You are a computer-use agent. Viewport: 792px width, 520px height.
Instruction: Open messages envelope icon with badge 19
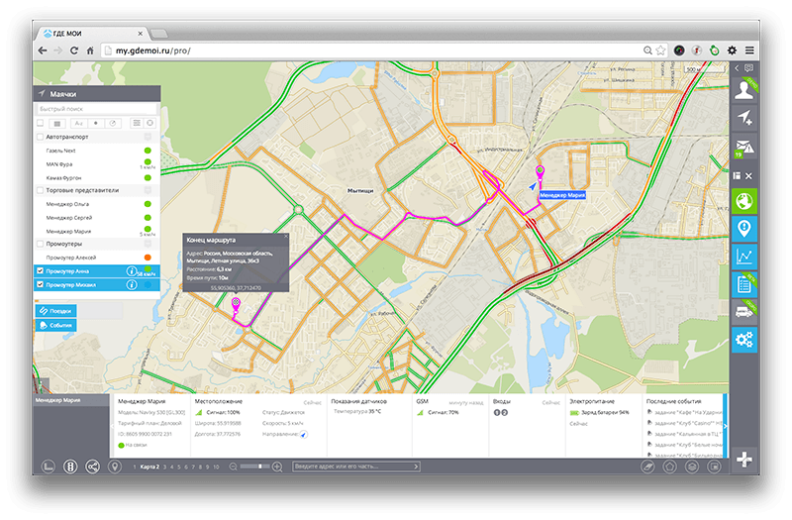744,149
